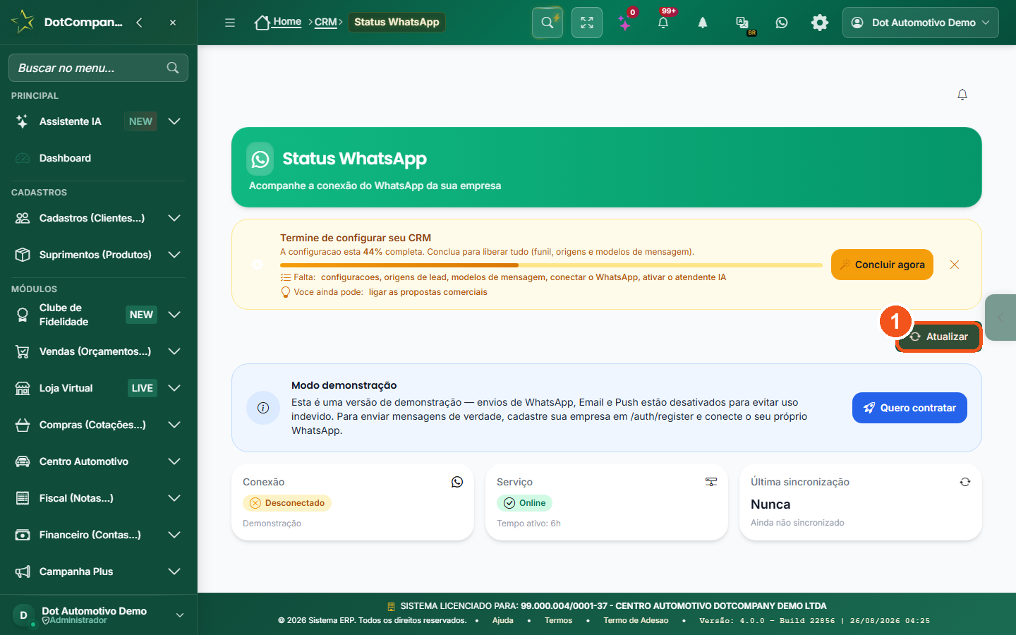The width and height of the screenshot is (1016, 635).
Task: Click the Loja Virtual storefront icon
Action: pyautogui.click(x=23, y=388)
